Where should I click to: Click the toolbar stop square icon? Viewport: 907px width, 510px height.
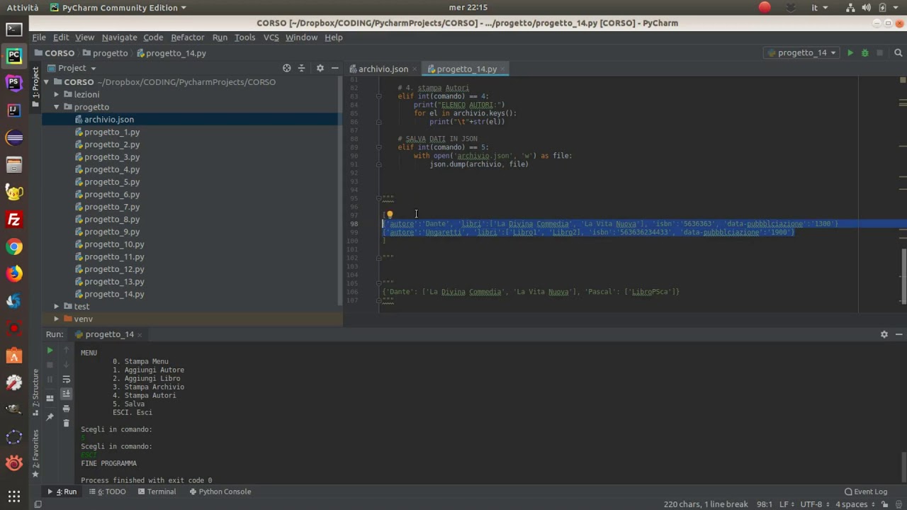click(x=880, y=53)
